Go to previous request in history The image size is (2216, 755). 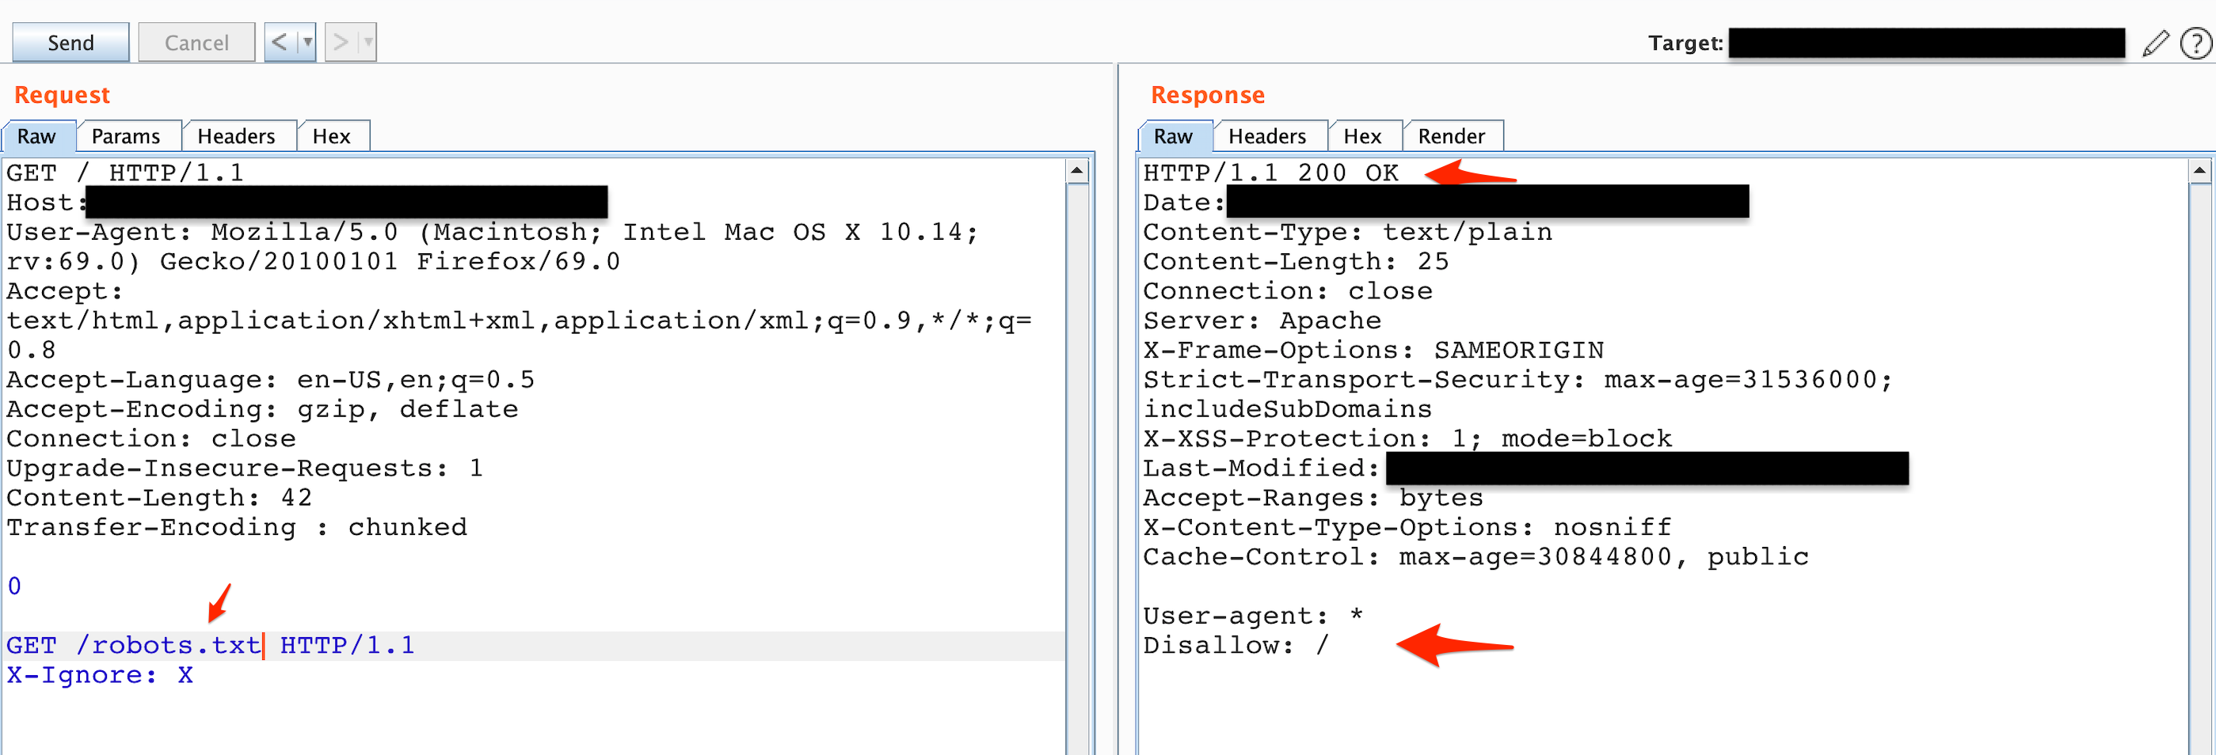click(280, 42)
